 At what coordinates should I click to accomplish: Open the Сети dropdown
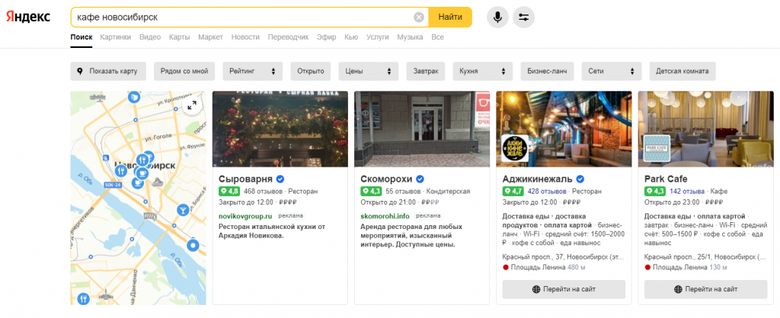[612, 71]
